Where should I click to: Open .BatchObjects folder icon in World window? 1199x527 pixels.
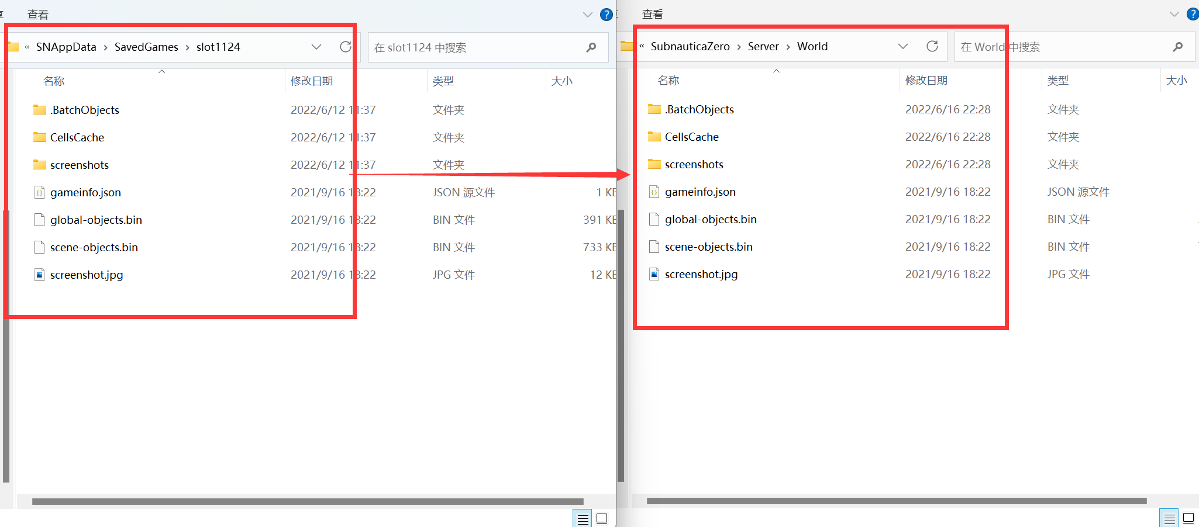(x=654, y=109)
